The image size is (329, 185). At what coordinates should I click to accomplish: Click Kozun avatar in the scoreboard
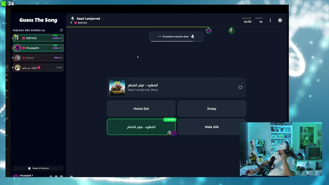(x=17, y=58)
